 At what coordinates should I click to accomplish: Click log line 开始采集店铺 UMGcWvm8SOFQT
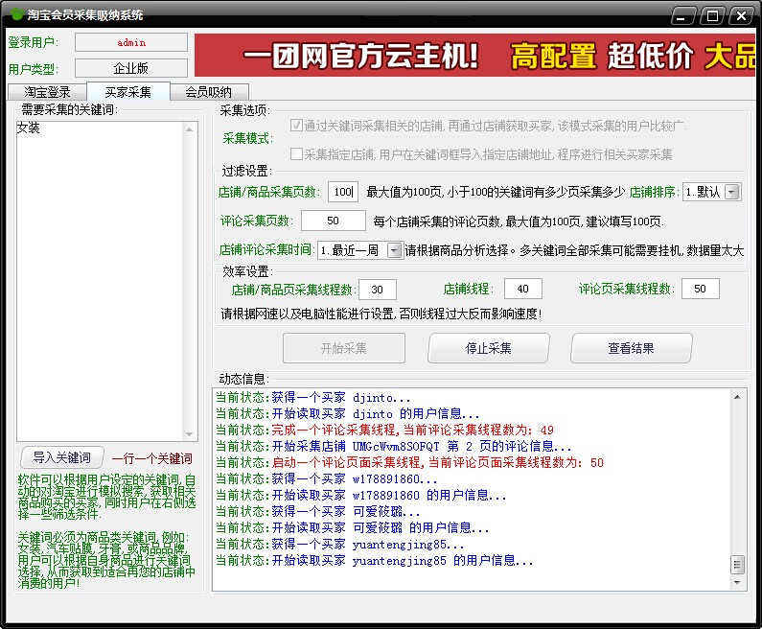click(x=393, y=446)
